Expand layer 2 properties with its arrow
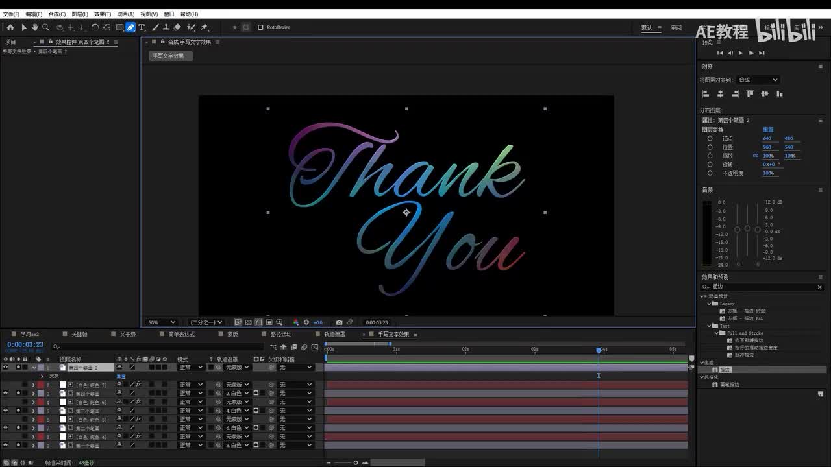 tap(34, 385)
